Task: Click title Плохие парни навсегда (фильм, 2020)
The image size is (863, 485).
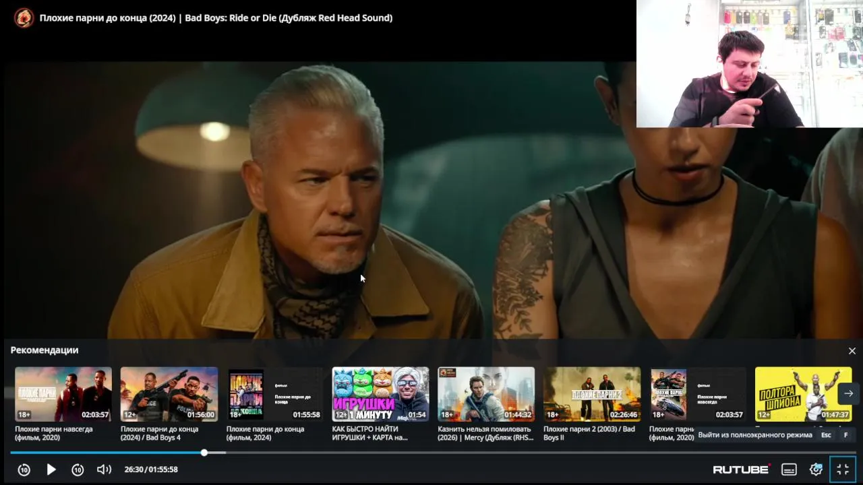Action: [x=54, y=433]
